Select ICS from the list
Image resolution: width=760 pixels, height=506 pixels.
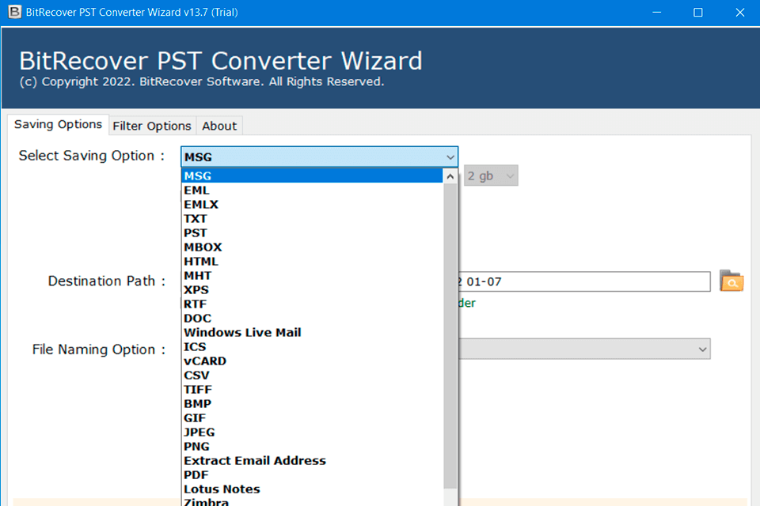(x=312, y=347)
